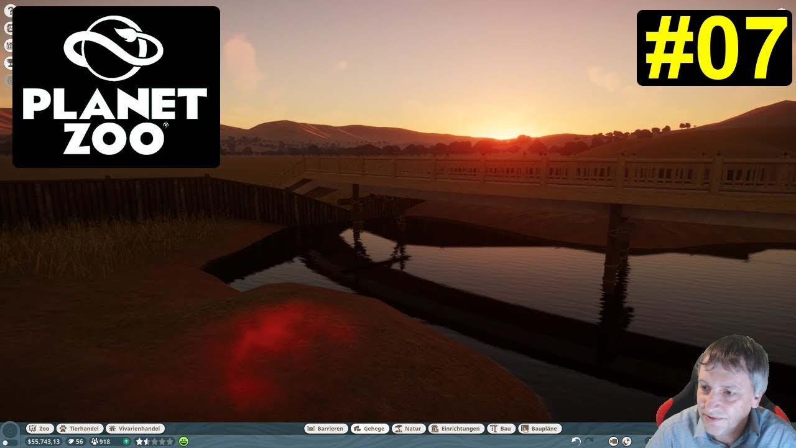Viewport: 796px width, 448px height.
Task: Open the Bau construction menu
Action: (x=501, y=429)
